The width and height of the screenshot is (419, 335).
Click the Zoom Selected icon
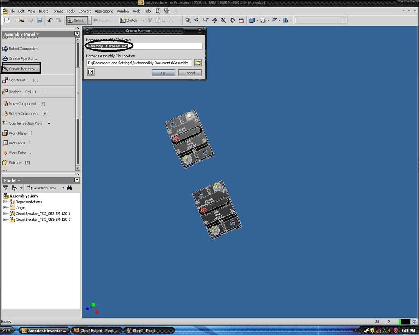[x=223, y=20]
